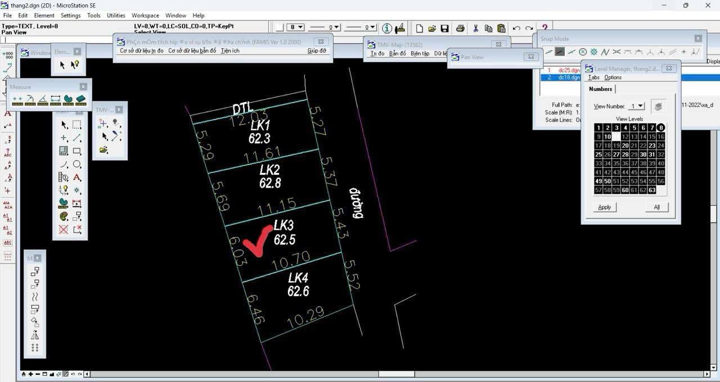Viewport: 720px width, 382px height.
Task: Select the Place Circle tool
Action: point(76,164)
